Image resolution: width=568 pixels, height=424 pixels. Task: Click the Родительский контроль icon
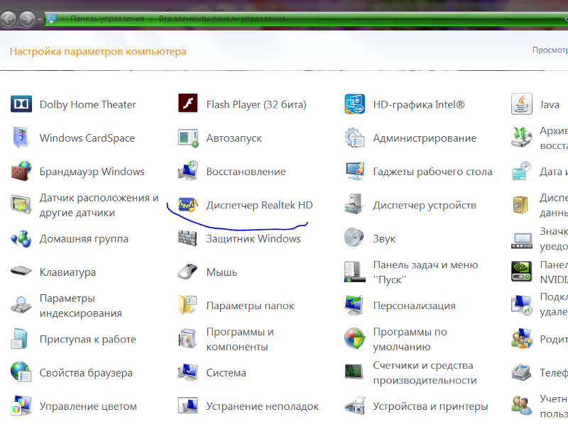(x=521, y=339)
